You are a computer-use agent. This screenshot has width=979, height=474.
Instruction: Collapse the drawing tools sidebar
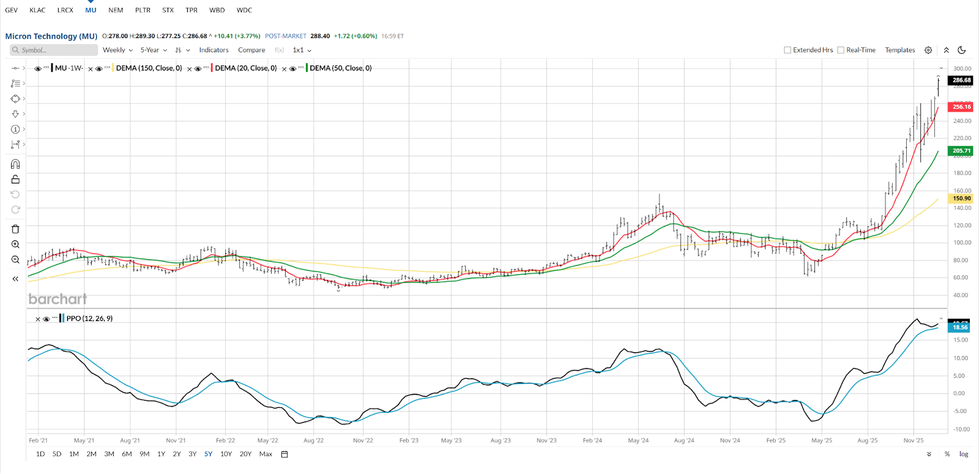click(x=15, y=279)
